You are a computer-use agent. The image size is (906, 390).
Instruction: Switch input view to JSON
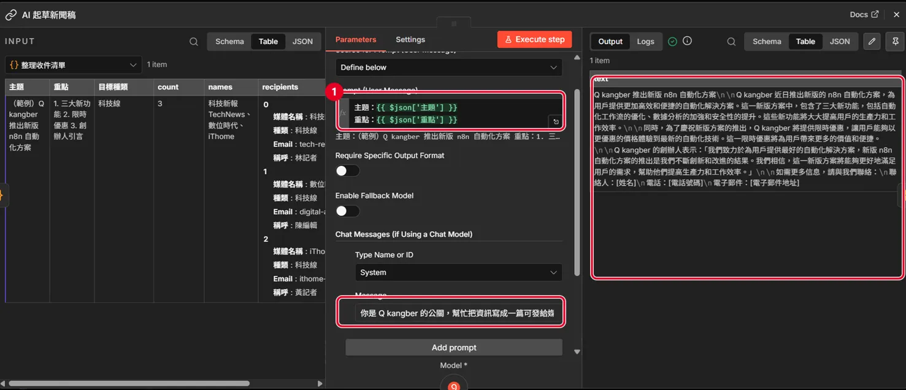[302, 42]
